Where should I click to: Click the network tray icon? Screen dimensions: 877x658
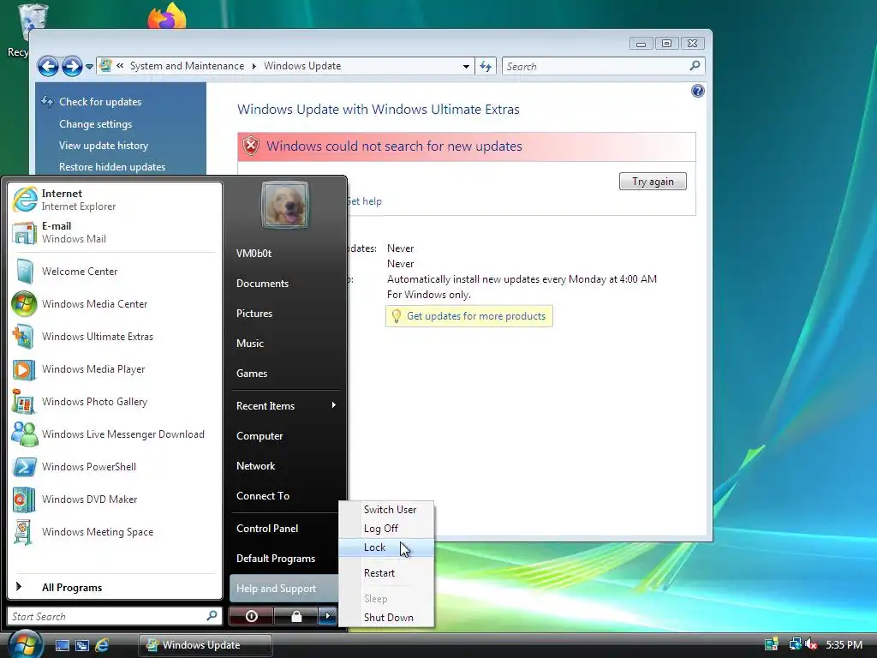click(x=795, y=644)
